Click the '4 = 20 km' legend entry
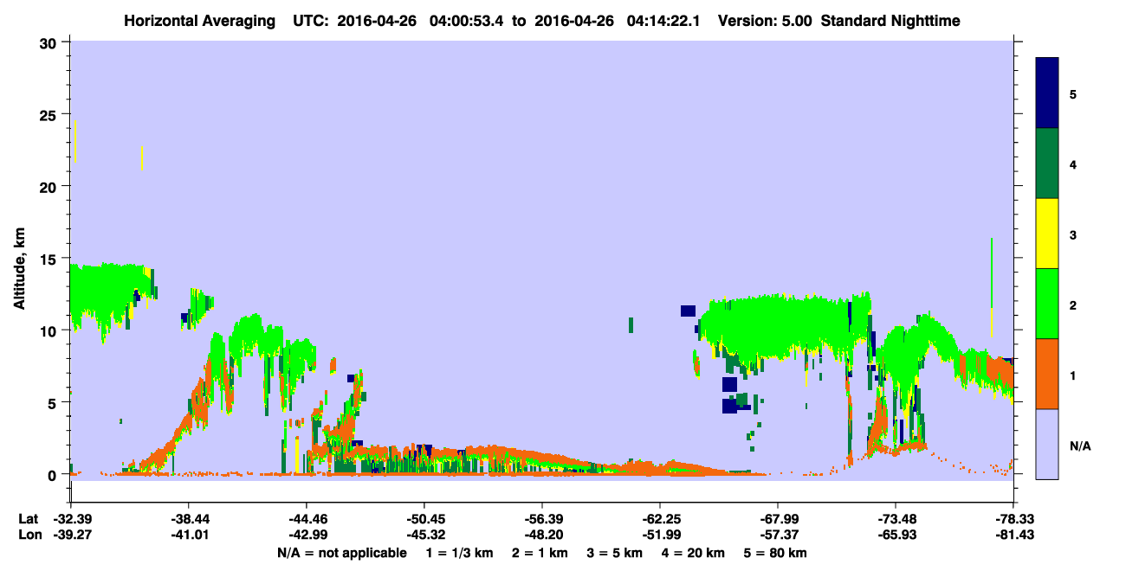Screen dimensions: 1126x577 [694, 553]
